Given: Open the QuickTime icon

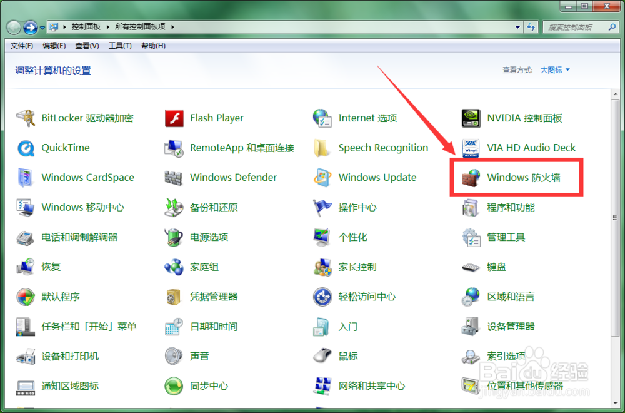Looking at the screenshot, I should 26,148.
